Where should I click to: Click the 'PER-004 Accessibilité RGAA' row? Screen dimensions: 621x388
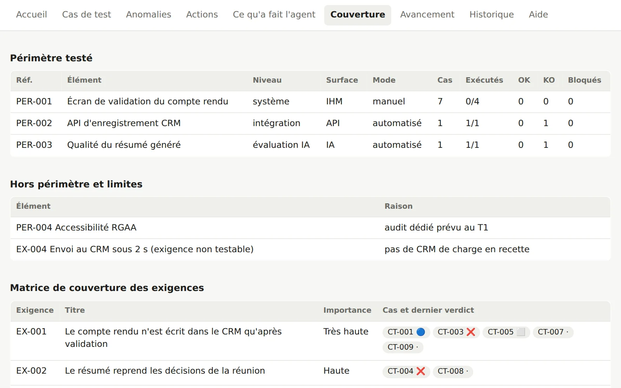coord(310,228)
